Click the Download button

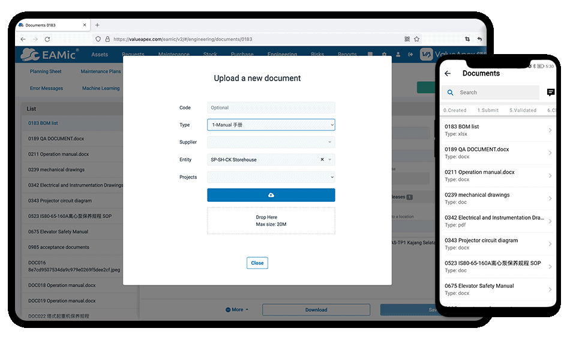click(x=316, y=310)
